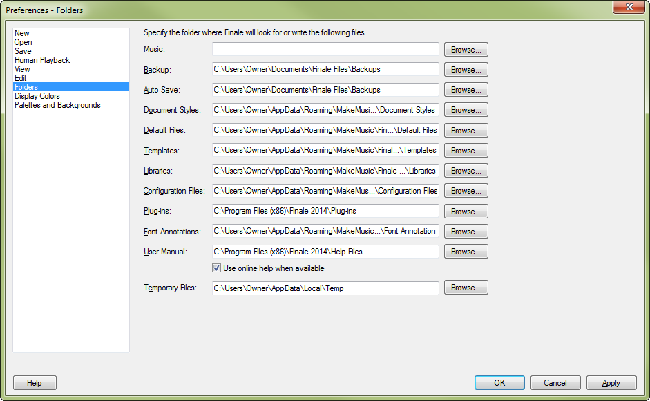Click inside the empty Music path field

[x=325, y=49]
